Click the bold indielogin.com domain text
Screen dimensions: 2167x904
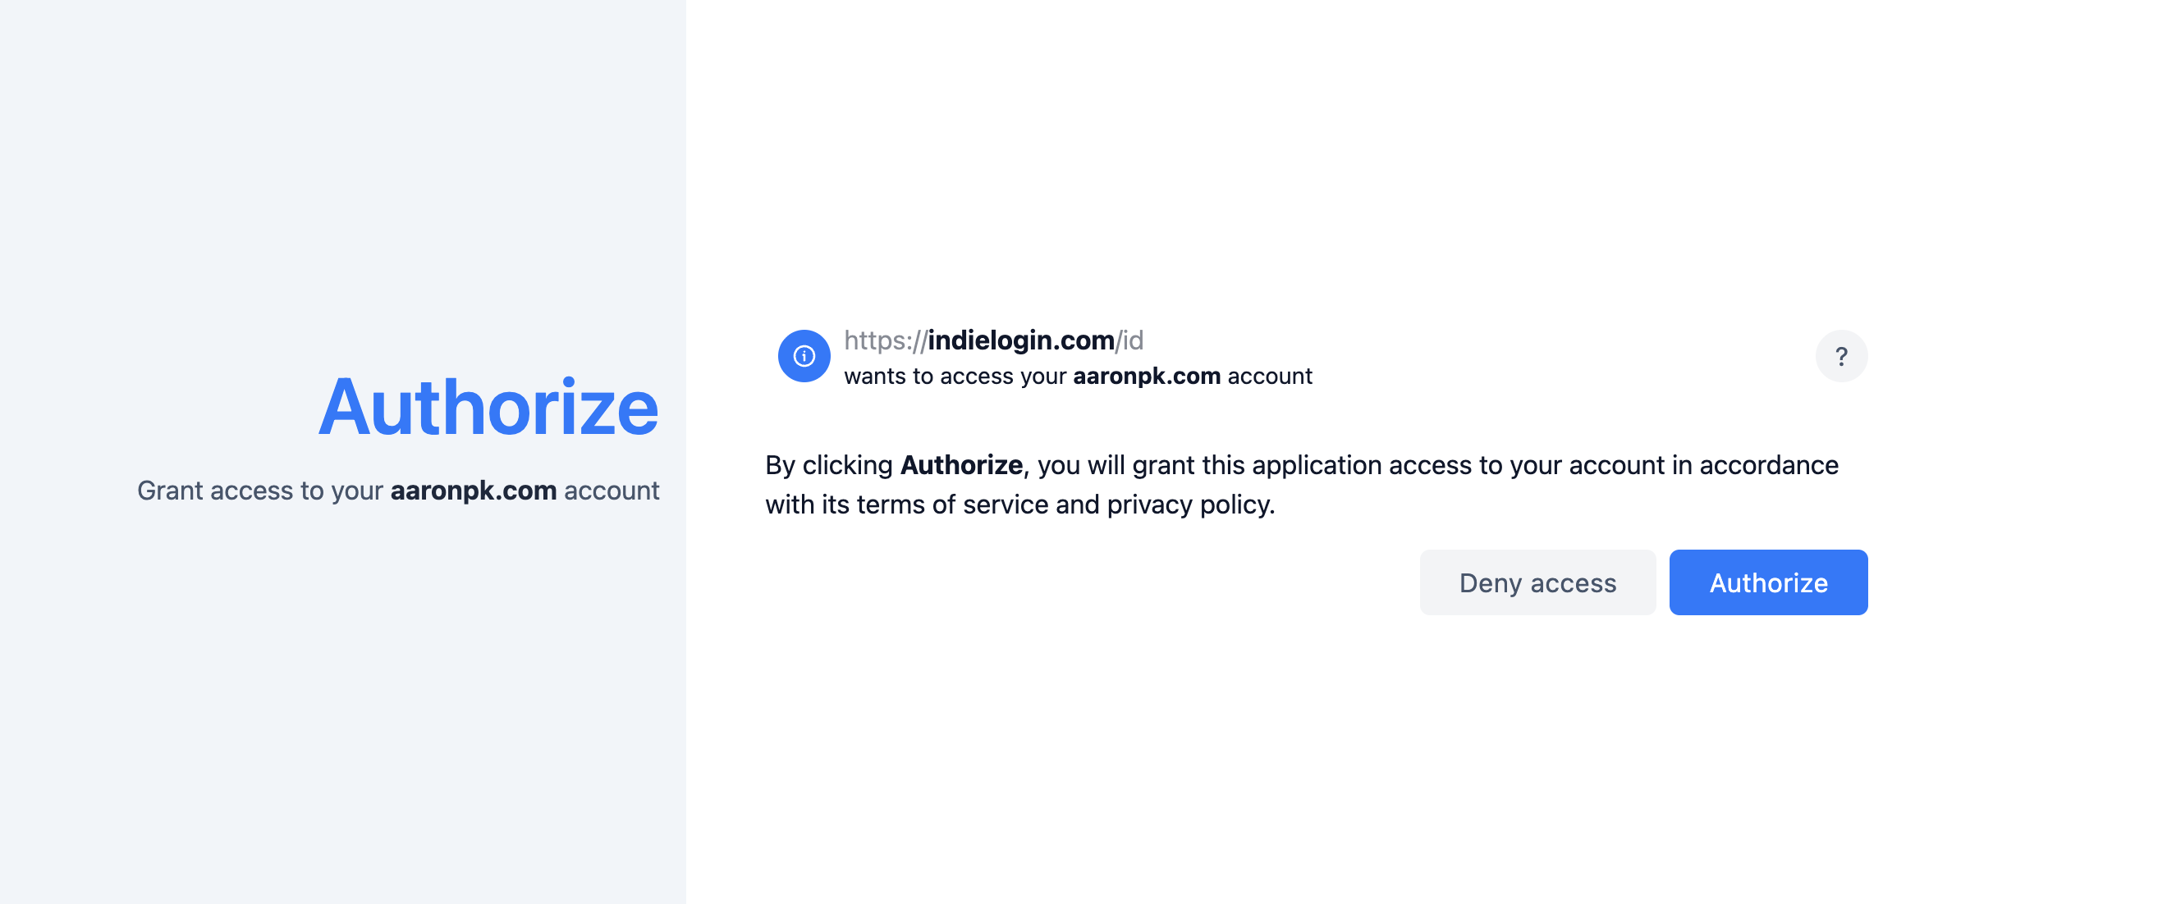click(1020, 340)
